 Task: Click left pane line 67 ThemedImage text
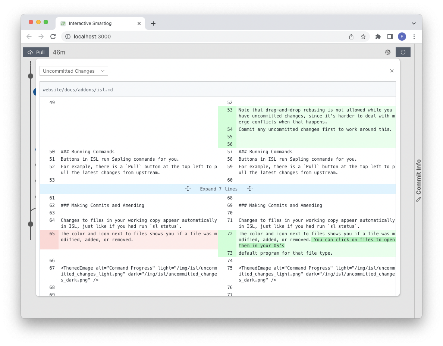[x=139, y=274]
